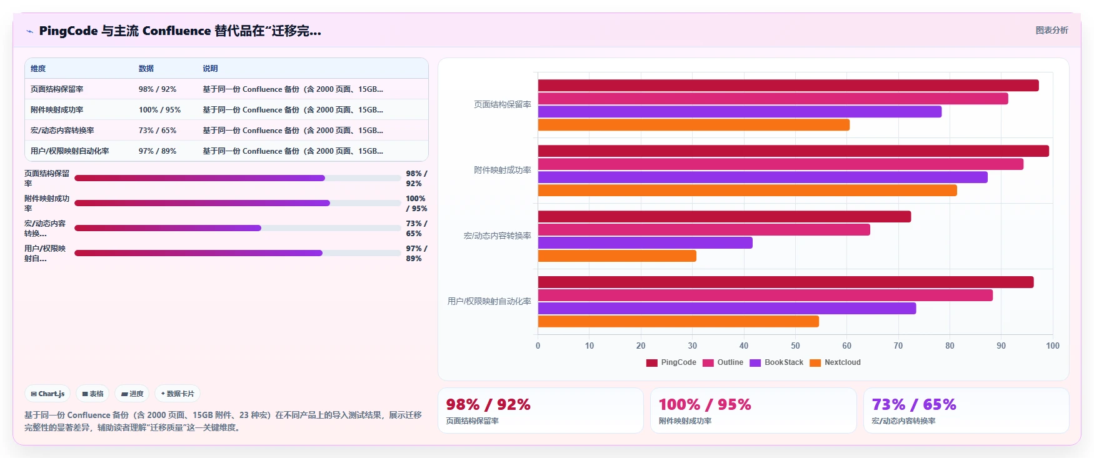Click the Nextcloud bar for 附件映射成功率 in the chart

747,191
